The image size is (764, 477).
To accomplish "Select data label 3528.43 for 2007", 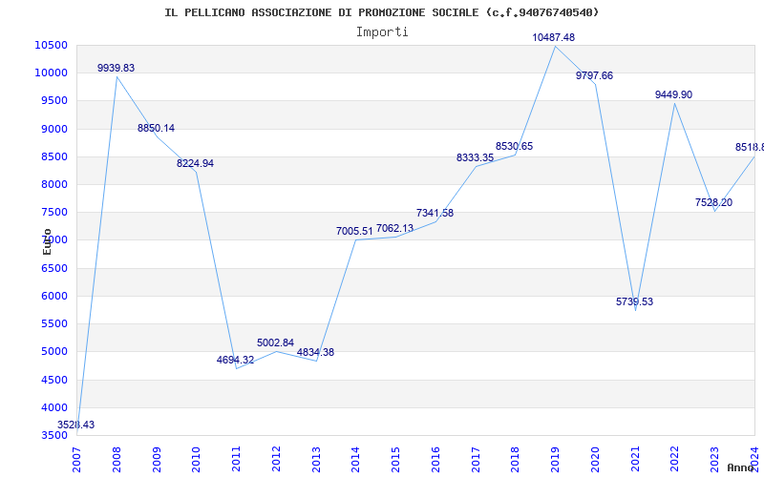I will (75, 425).
